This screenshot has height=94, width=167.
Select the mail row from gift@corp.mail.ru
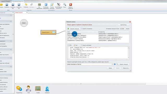[98, 40]
